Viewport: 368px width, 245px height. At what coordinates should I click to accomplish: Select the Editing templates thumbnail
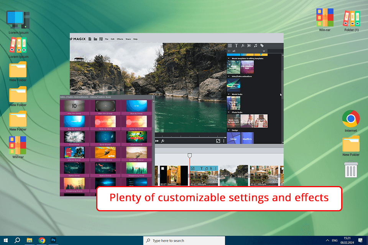(233, 67)
